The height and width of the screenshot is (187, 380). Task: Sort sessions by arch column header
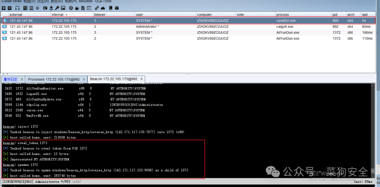click(x=353, y=14)
